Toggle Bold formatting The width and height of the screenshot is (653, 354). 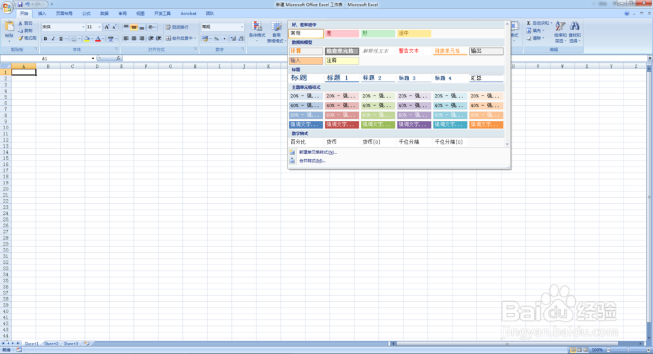tap(46, 39)
